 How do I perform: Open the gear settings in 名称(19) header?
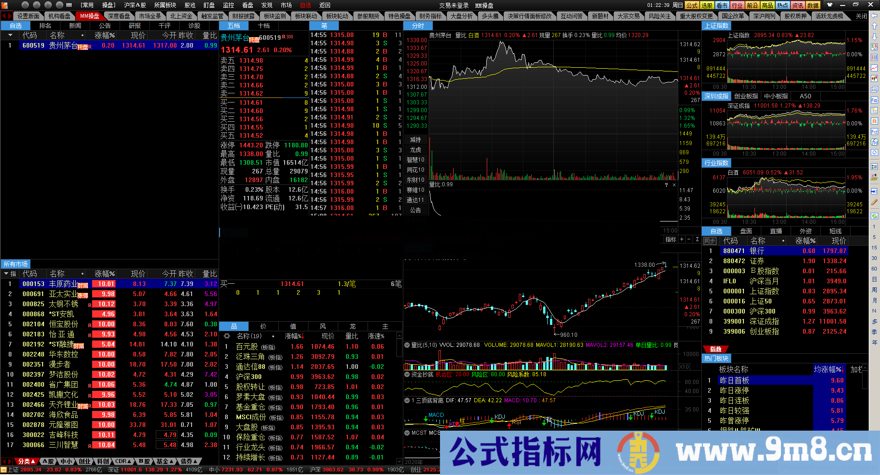point(227,336)
